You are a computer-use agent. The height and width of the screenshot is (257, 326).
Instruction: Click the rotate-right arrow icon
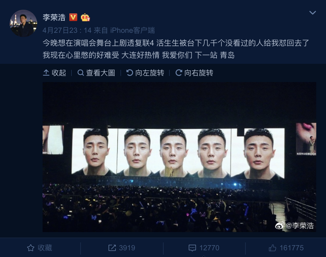(179, 73)
